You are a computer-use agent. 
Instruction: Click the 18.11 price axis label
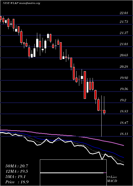[124, 134]
